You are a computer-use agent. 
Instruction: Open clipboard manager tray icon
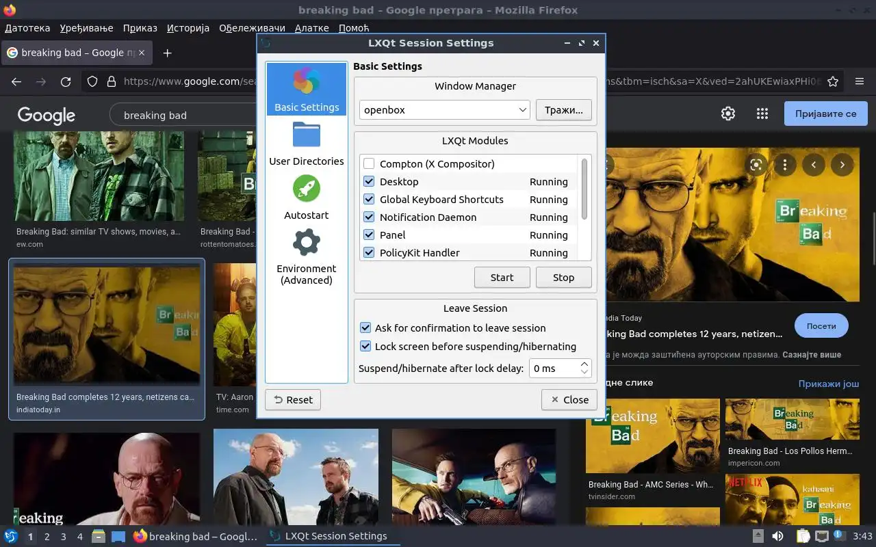[803, 536]
